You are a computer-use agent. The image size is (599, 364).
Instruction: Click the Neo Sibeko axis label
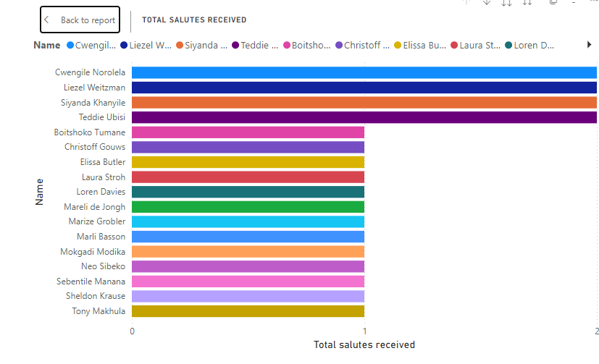(x=103, y=266)
